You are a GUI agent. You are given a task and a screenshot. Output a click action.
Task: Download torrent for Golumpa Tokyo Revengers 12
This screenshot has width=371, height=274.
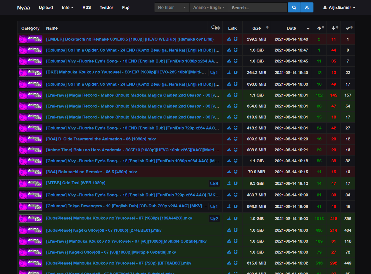pyautogui.click(x=229, y=206)
